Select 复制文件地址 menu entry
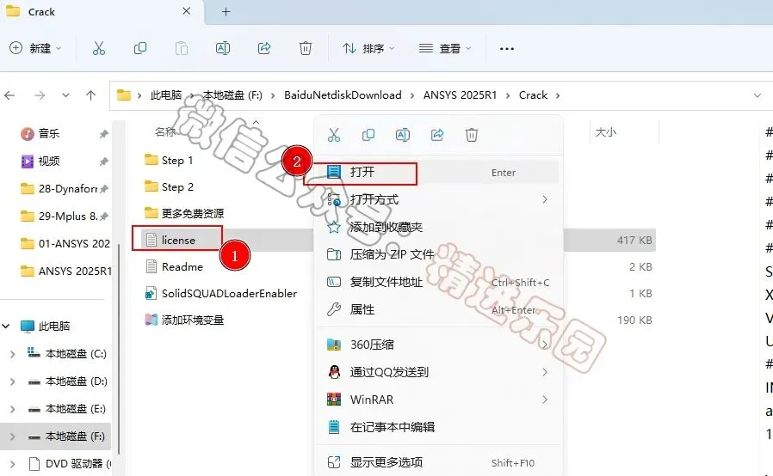773x476 pixels. 438,282
